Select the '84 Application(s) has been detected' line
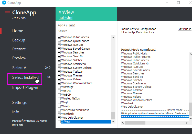192x134 pixels. 155,113
